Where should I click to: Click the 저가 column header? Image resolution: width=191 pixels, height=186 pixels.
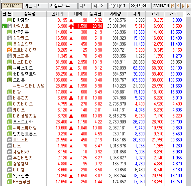174,14
